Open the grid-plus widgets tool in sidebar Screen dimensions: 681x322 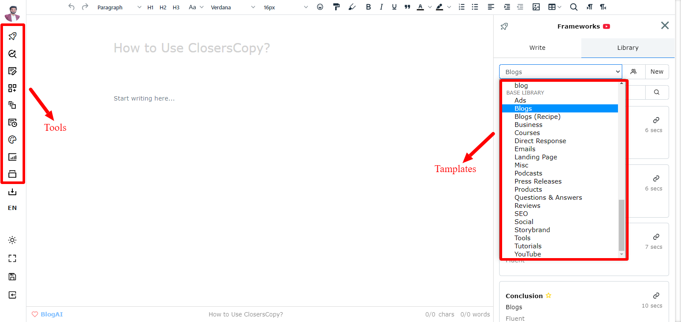point(12,88)
